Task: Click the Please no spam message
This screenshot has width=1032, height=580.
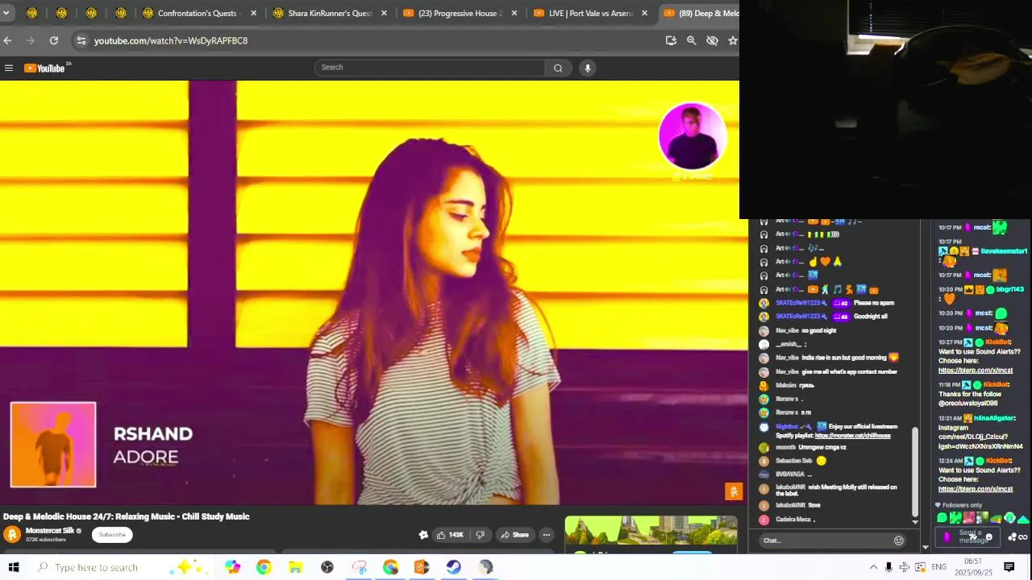Action: click(x=874, y=303)
